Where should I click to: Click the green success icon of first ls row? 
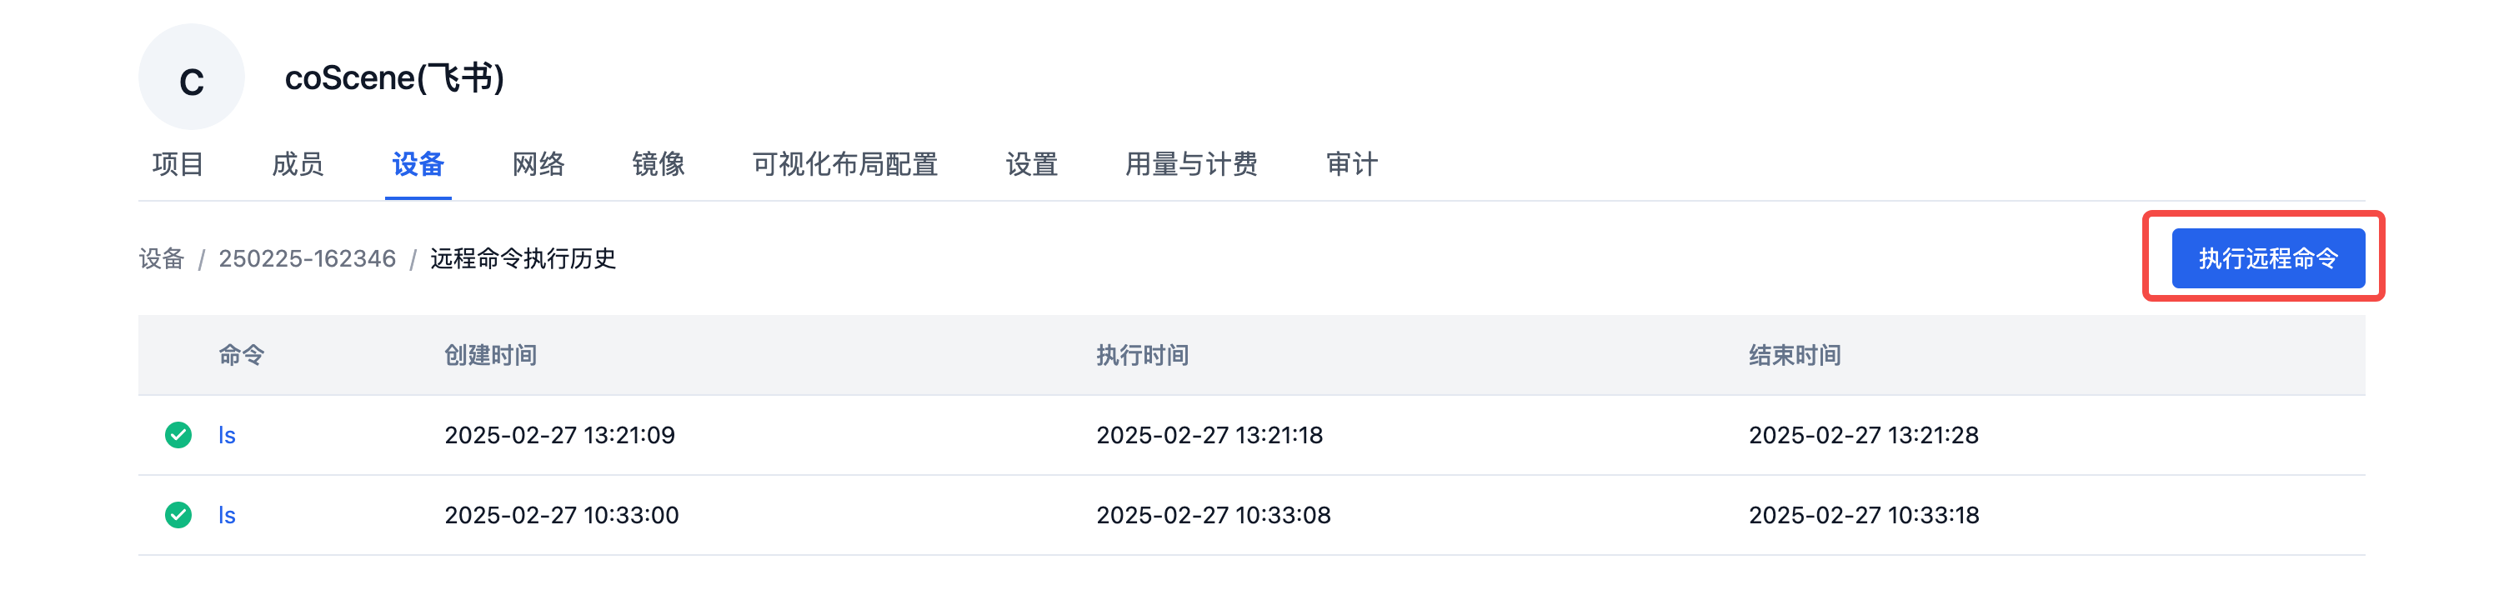coord(178,435)
